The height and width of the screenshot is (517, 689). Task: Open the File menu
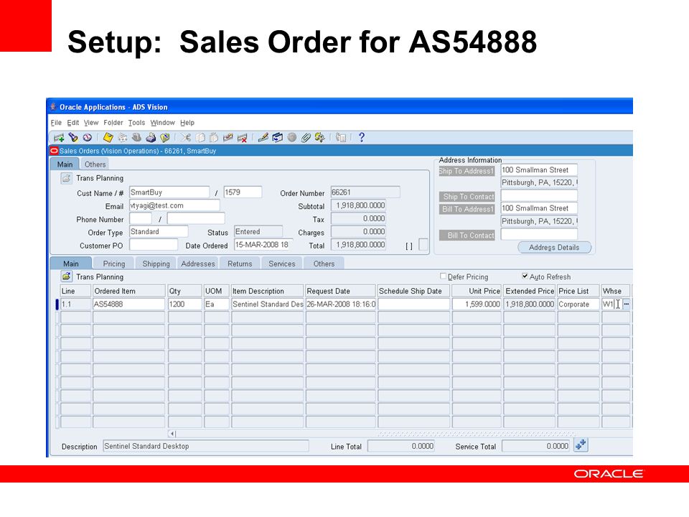click(x=56, y=123)
